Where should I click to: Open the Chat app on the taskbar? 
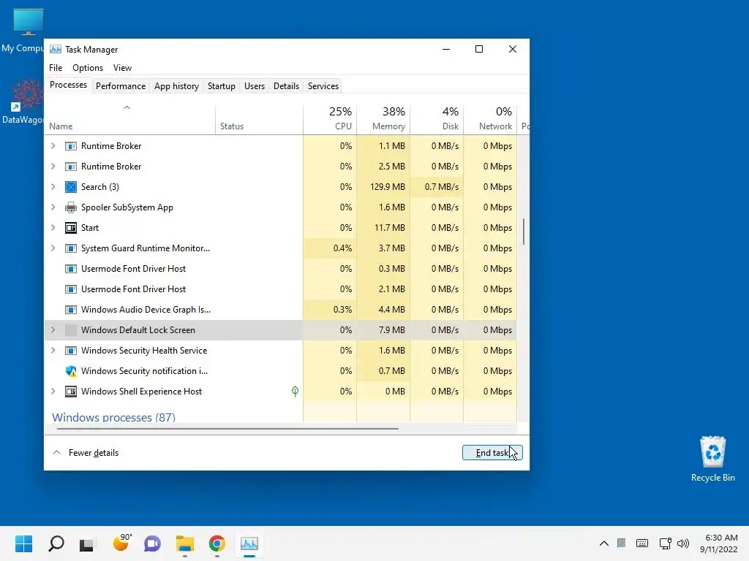(152, 543)
